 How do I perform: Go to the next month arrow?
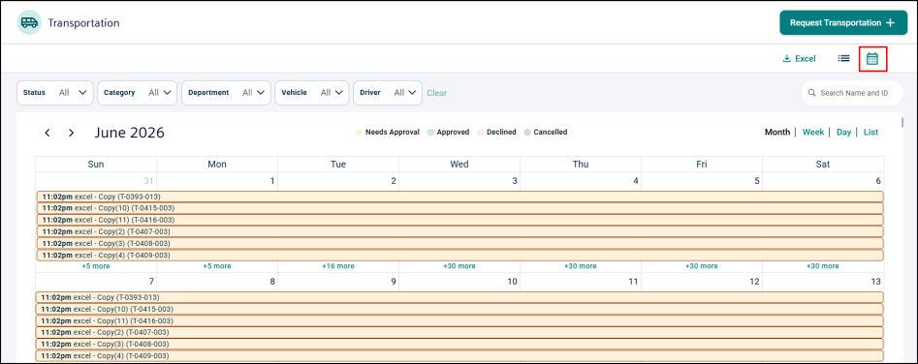pyautogui.click(x=72, y=133)
